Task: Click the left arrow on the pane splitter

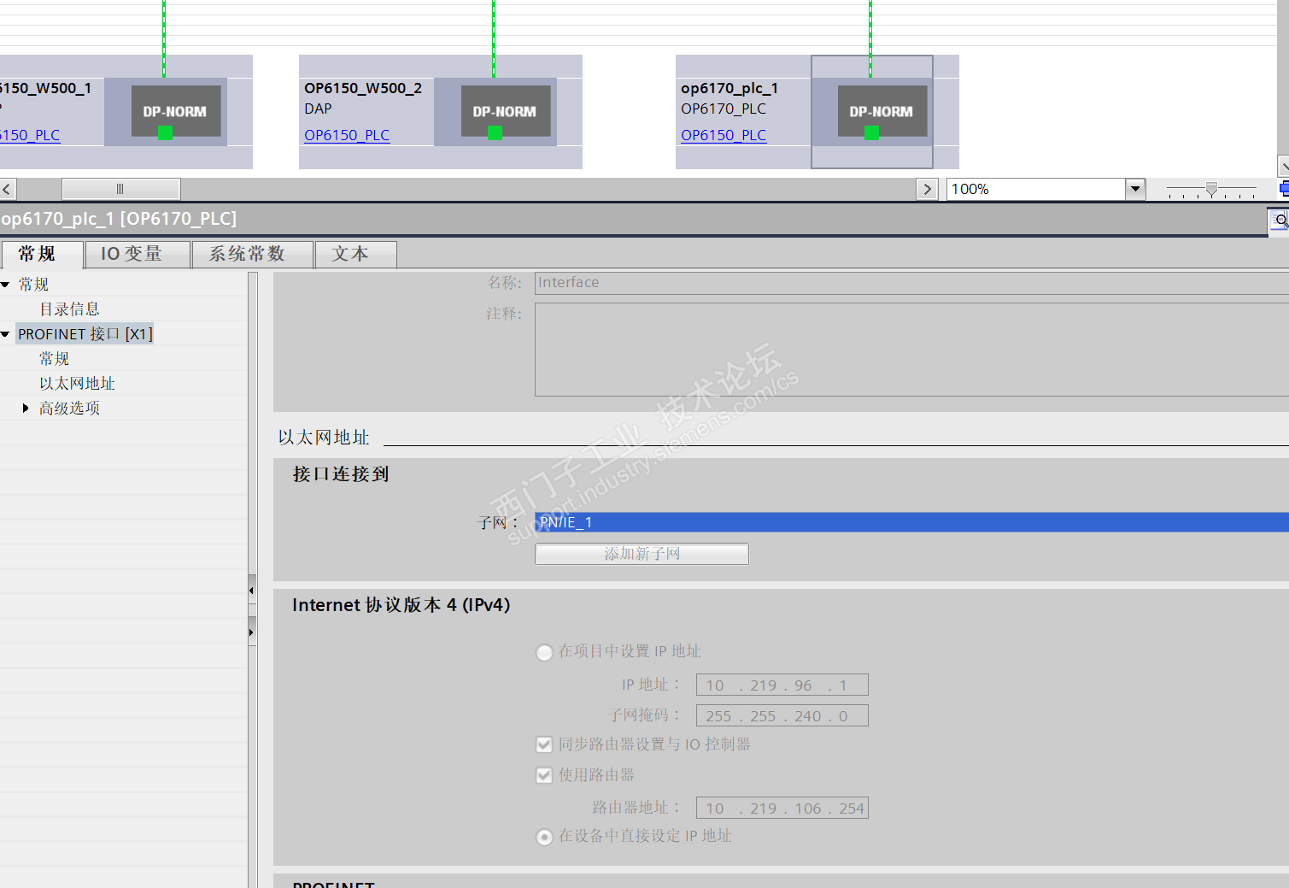Action: 252,590
